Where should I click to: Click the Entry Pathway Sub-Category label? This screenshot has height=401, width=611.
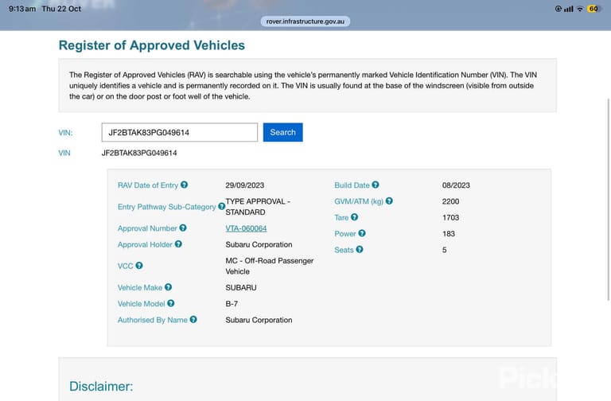pos(167,207)
